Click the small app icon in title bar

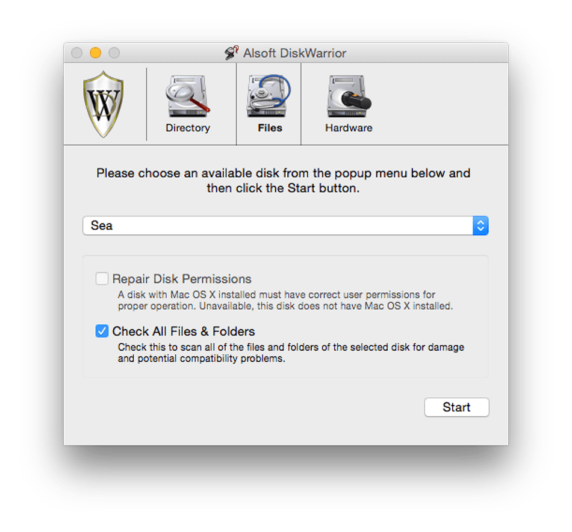[x=232, y=53]
